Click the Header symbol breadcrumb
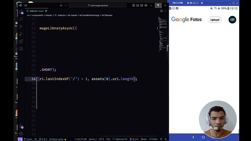 pyautogui.click(x=73, y=15)
